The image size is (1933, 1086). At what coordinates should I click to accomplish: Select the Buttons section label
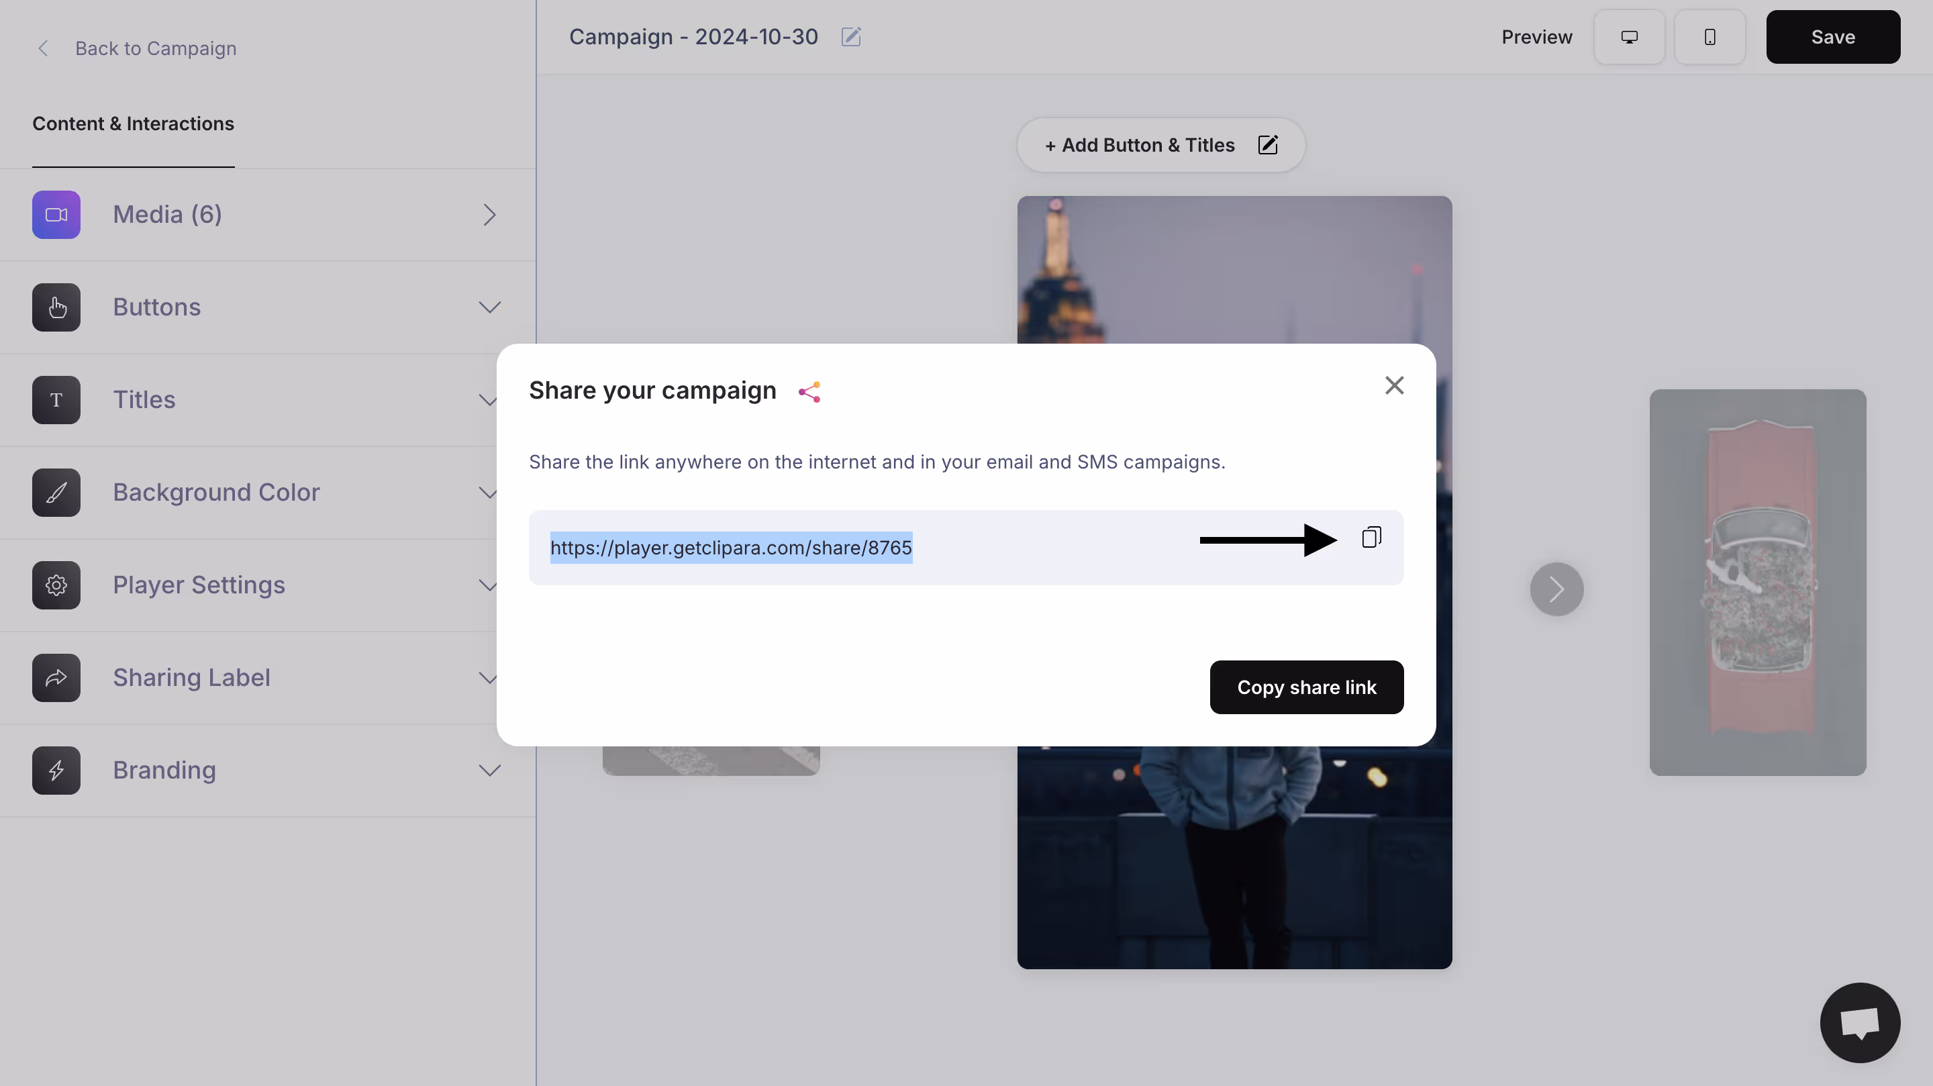point(157,307)
